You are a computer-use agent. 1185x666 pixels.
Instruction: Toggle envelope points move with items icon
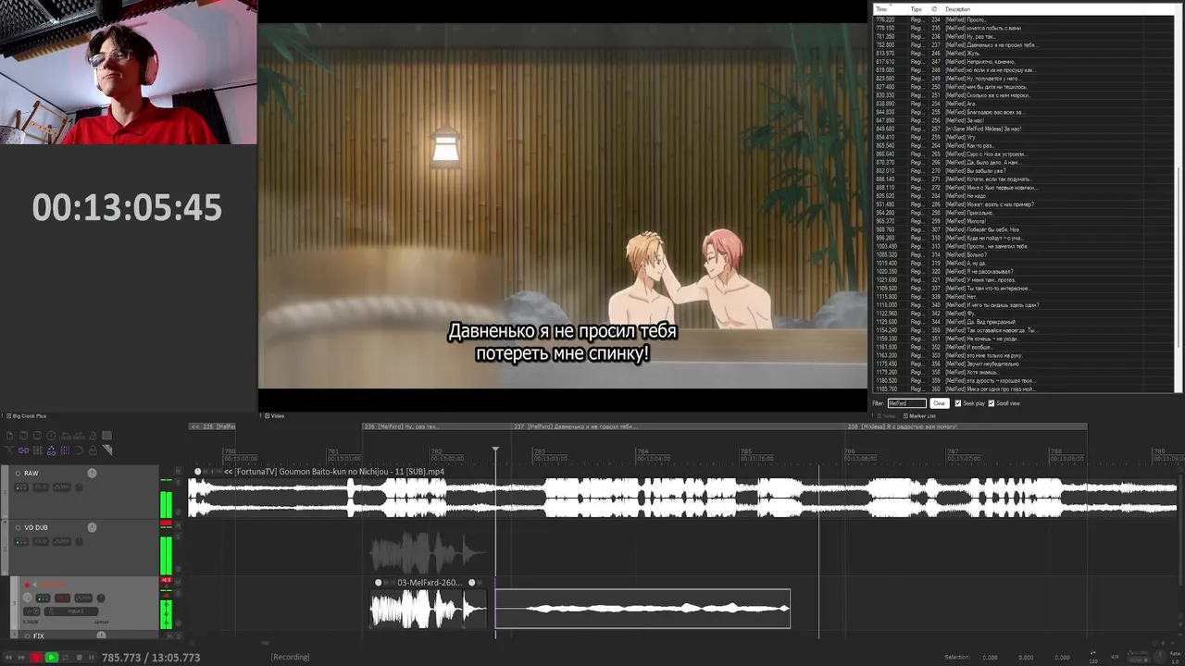point(51,450)
